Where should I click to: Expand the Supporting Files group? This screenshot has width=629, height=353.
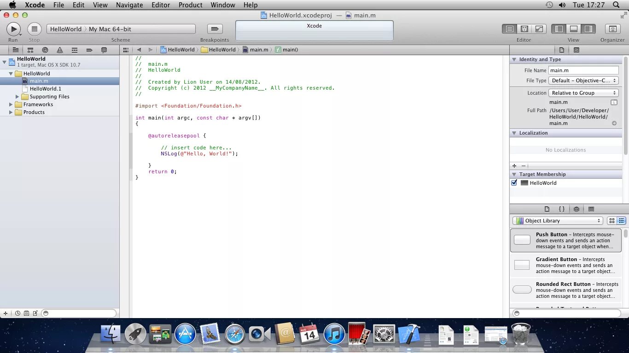point(17,97)
